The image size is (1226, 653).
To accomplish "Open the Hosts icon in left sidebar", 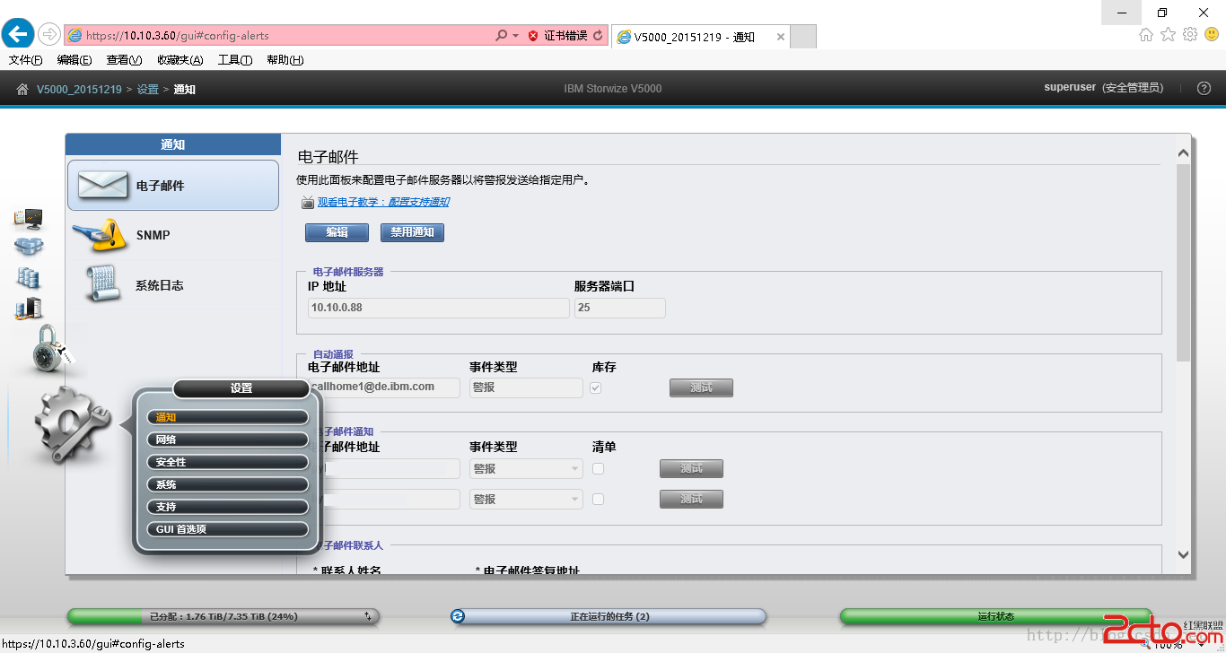I will (x=28, y=309).
